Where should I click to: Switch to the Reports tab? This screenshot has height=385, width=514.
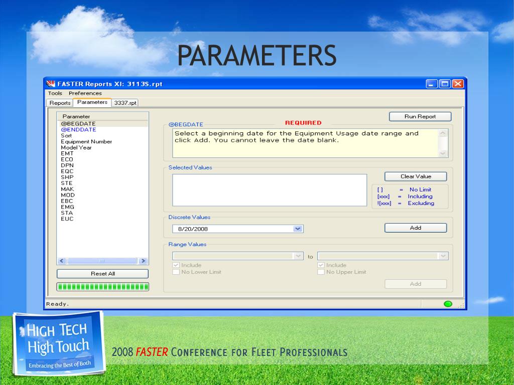pyautogui.click(x=60, y=103)
